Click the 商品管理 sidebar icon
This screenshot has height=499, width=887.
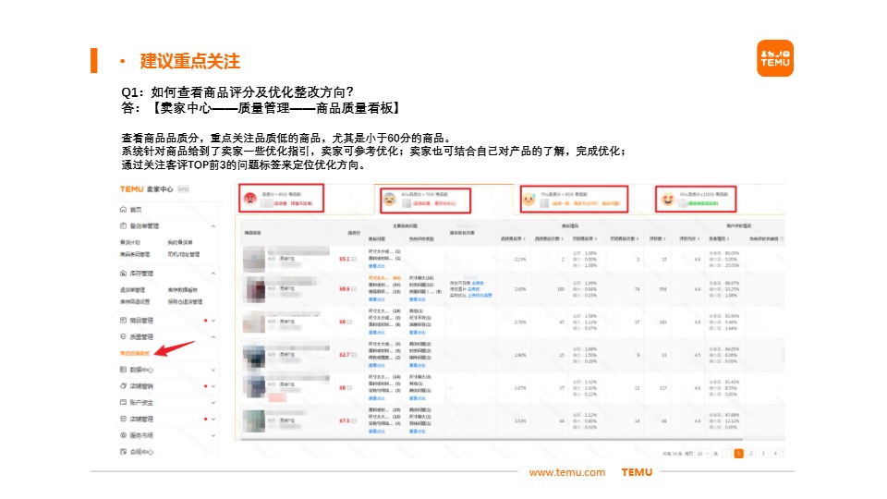point(123,321)
